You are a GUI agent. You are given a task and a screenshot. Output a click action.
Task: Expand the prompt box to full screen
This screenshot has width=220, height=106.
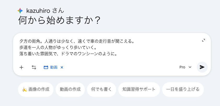pos(204,40)
